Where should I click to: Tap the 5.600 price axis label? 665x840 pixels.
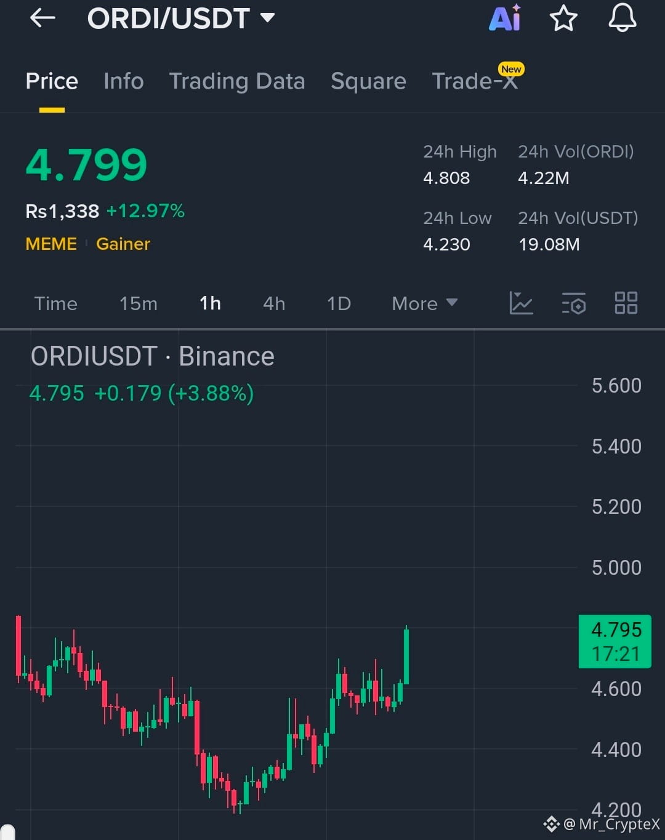pyautogui.click(x=616, y=386)
